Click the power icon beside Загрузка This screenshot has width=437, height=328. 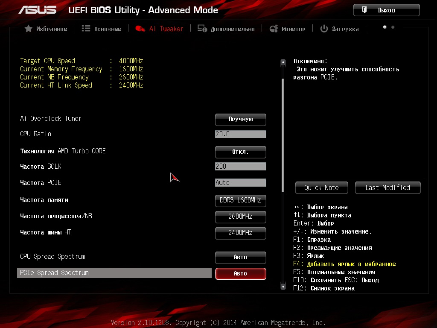tap(324, 29)
